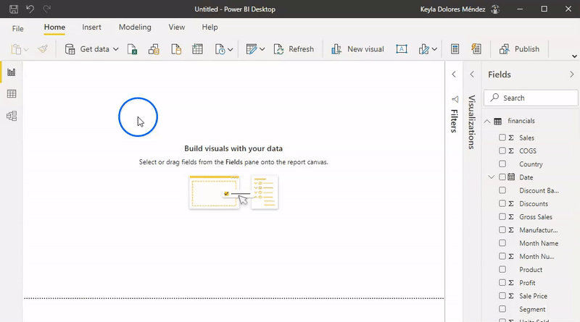Select the Format painter brush icon
580x322 pixels.
pos(43,49)
